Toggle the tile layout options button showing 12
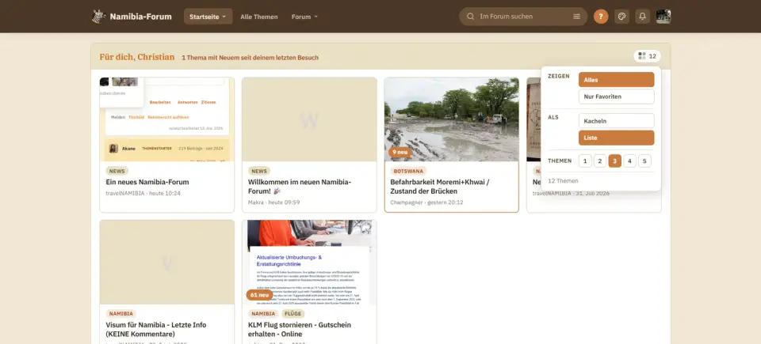761x344 pixels. point(647,56)
